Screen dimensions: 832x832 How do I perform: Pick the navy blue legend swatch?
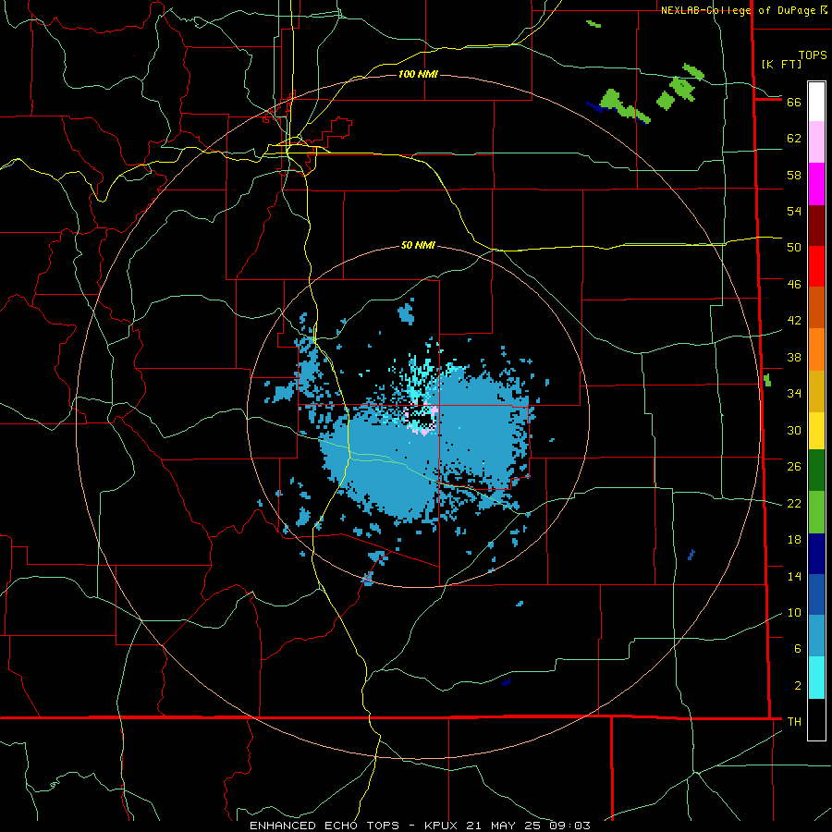pyautogui.click(x=816, y=554)
